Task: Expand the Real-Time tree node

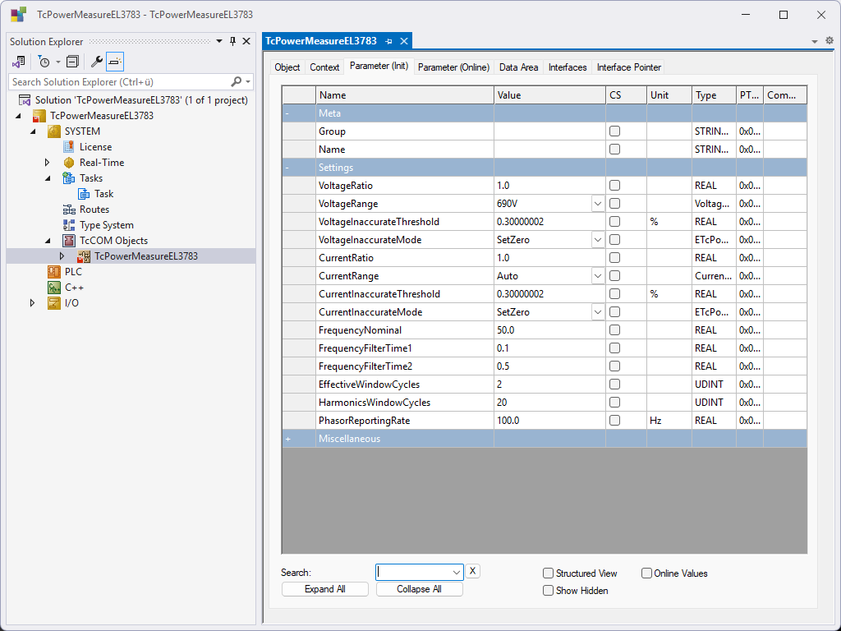Action: [47, 162]
